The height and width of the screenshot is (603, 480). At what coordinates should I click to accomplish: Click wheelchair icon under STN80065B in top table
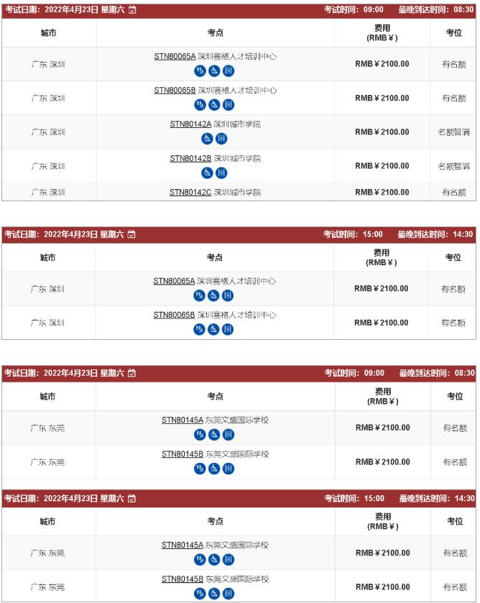pyautogui.click(x=214, y=105)
